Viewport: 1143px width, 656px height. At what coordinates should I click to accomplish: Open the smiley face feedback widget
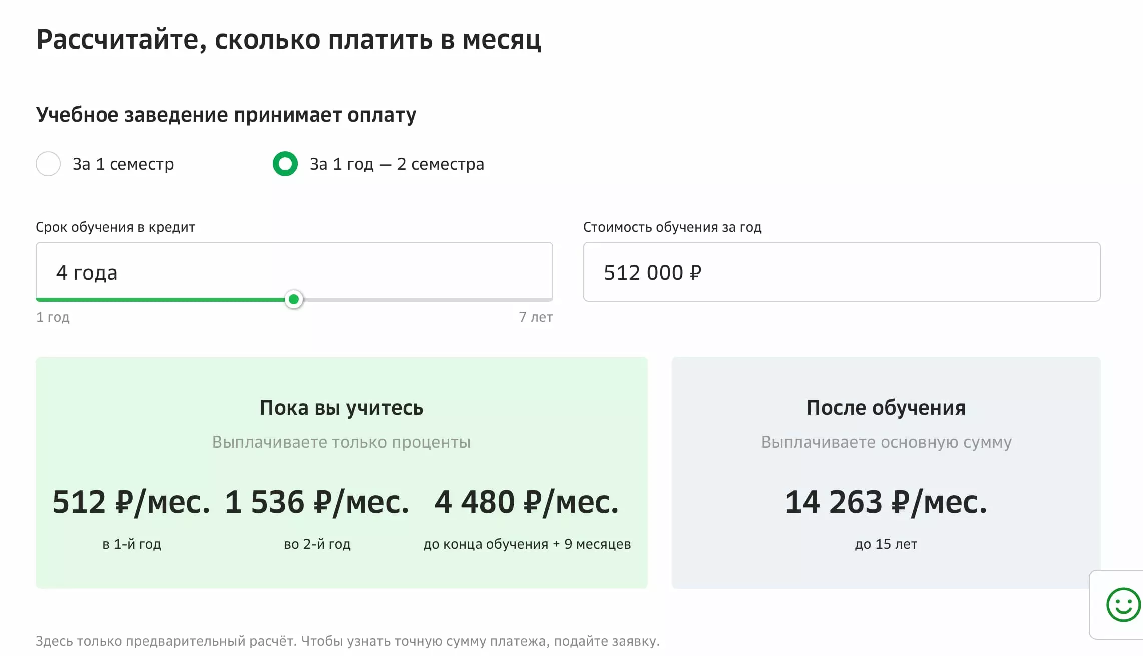coord(1123,605)
